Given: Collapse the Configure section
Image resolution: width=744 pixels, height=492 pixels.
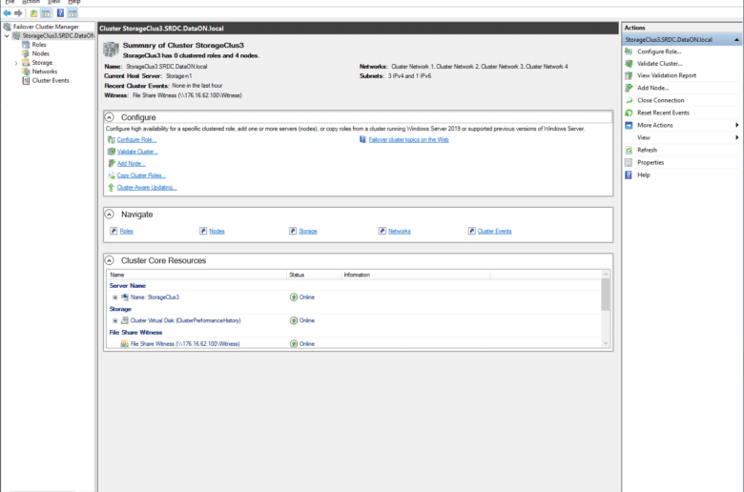Looking at the screenshot, I should pyautogui.click(x=110, y=117).
